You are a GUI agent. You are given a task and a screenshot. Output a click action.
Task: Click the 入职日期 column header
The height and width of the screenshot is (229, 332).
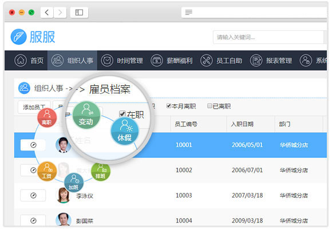242,124
